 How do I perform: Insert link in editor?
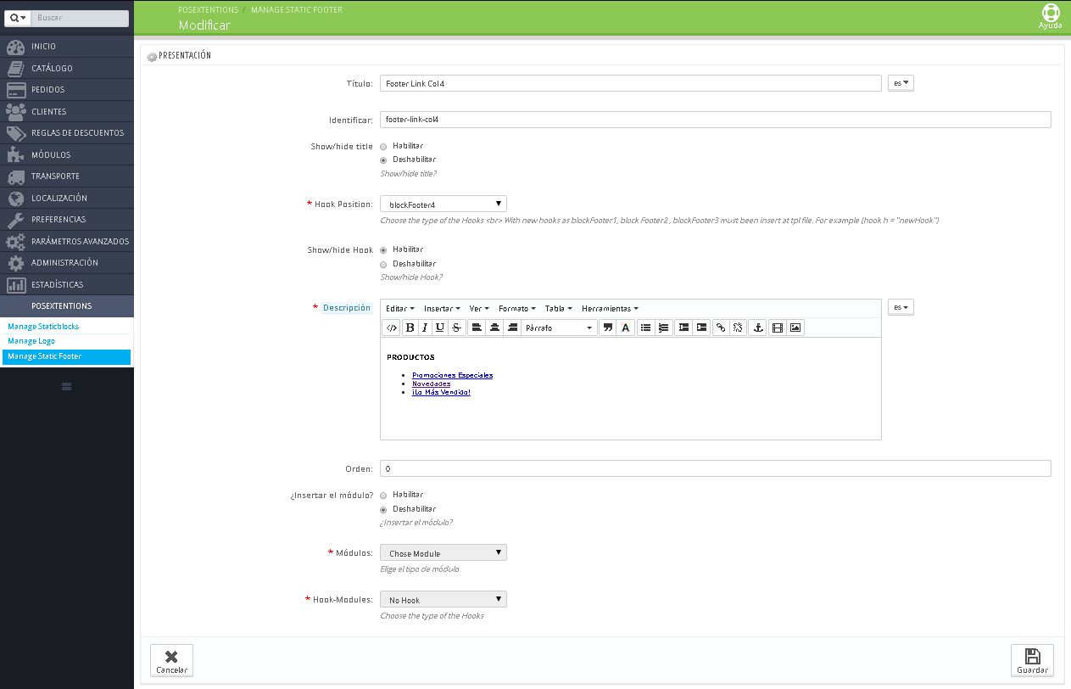click(x=721, y=328)
